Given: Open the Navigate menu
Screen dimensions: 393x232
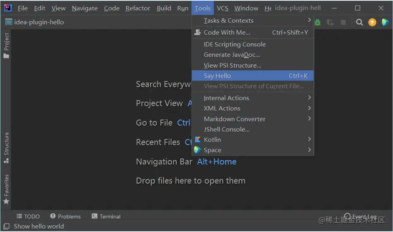Looking at the screenshot, I should pyautogui.click(x=85, y=8).
